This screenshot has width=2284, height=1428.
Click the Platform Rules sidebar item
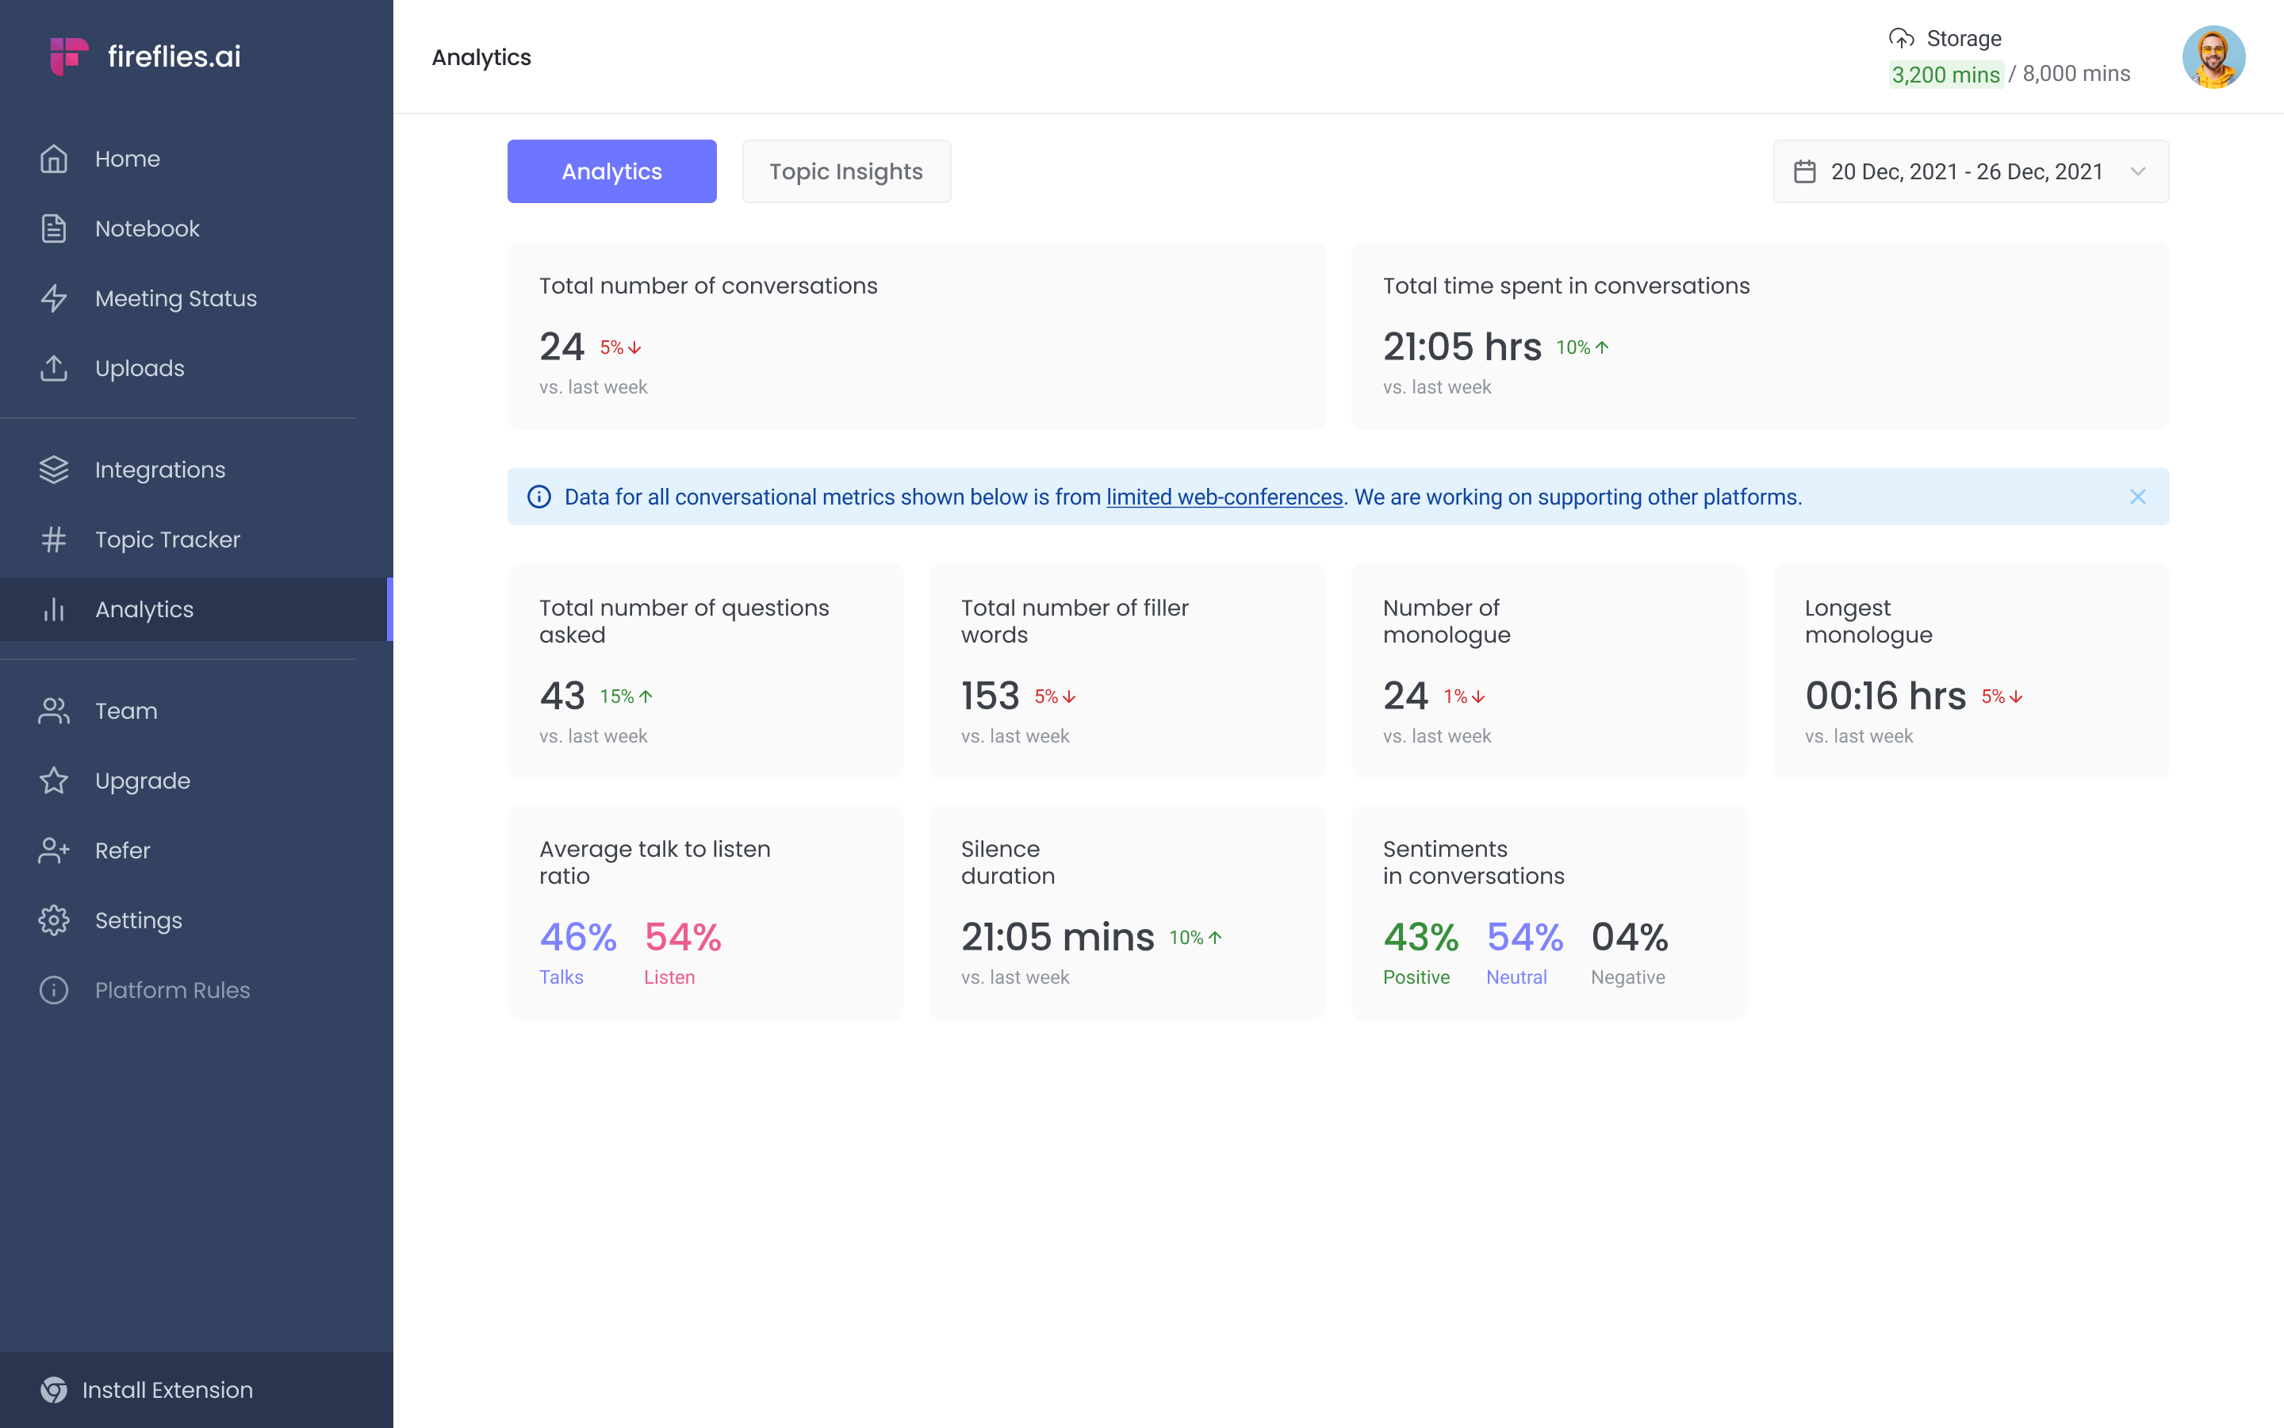tap(173, 988)
